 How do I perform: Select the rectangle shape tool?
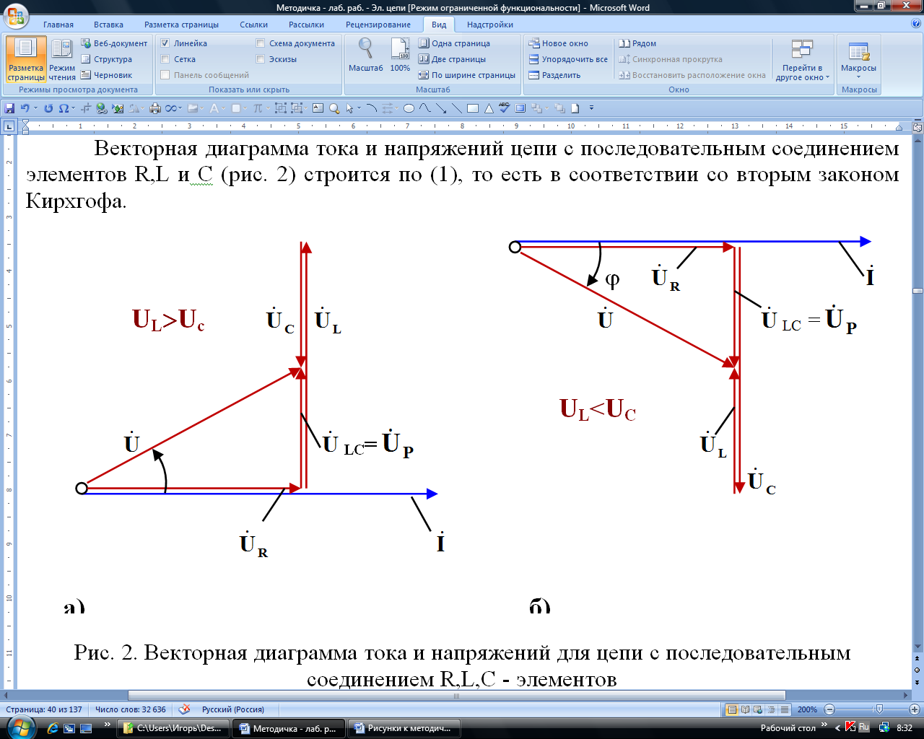coord(473,108)
